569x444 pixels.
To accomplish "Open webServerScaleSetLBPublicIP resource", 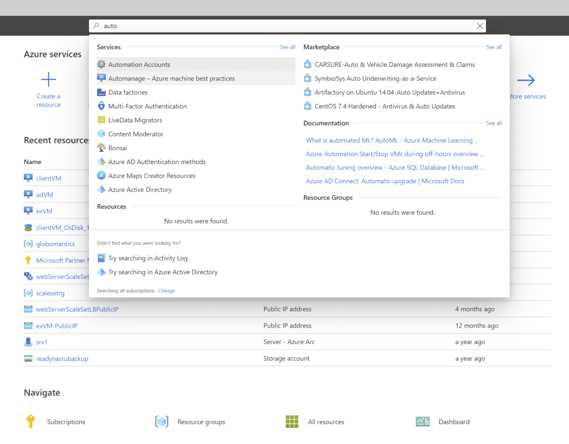I will pyautogui.click(x=77, y=309).
